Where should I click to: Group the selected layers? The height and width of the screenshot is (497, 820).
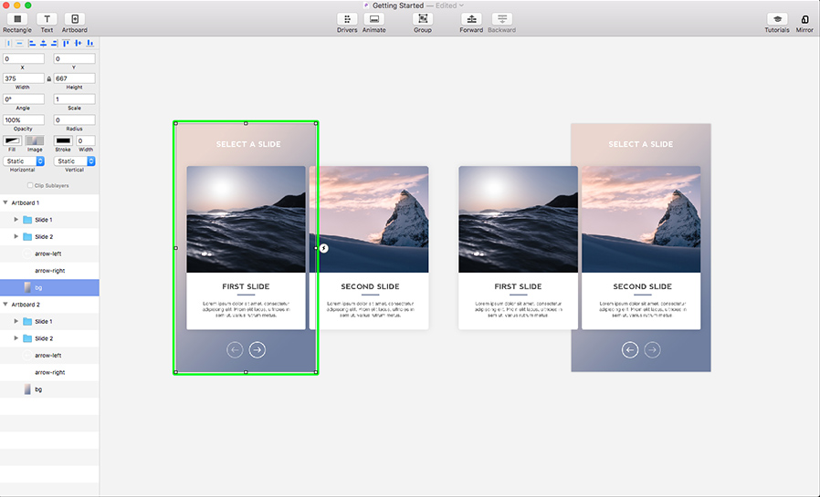point(423,19)
